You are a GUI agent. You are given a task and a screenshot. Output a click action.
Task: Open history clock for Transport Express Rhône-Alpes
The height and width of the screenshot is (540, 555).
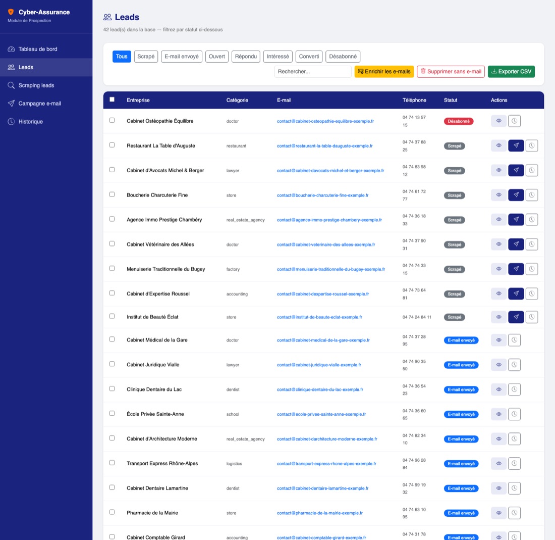pyautogui.click(x=514, y=463)
